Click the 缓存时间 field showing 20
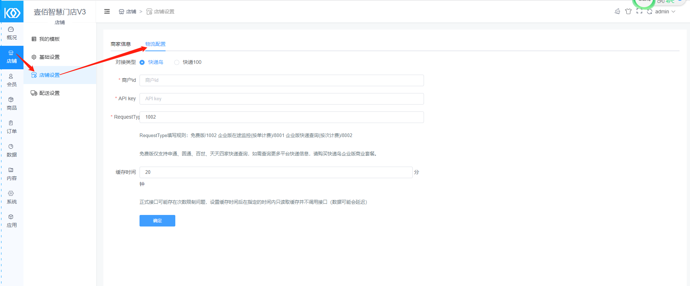The image size is (690, 286). coord(276,172)
